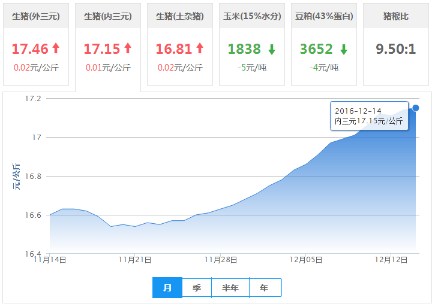The height and width of the screenshot is (307, 435).
Task: Open the 豆粕(43%蛋白) tab
Action: pos(324,17)
